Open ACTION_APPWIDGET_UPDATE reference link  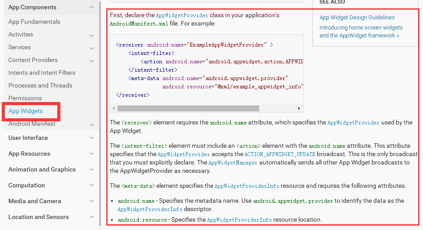coord(280,154)
